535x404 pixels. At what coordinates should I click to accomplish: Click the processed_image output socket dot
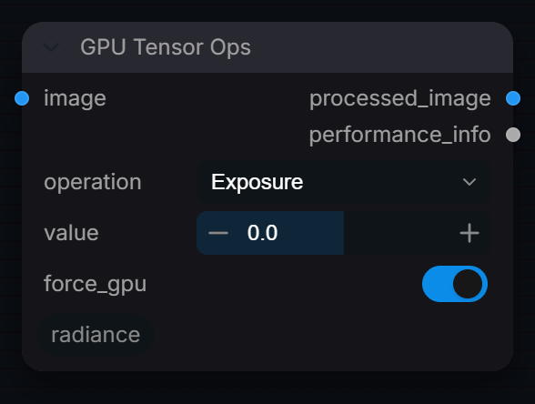pyautogui.click(x=513, y=98)
